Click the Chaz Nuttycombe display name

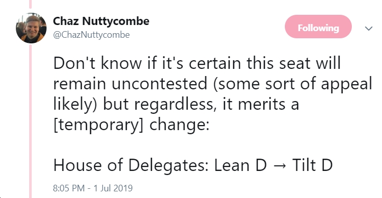101,21
